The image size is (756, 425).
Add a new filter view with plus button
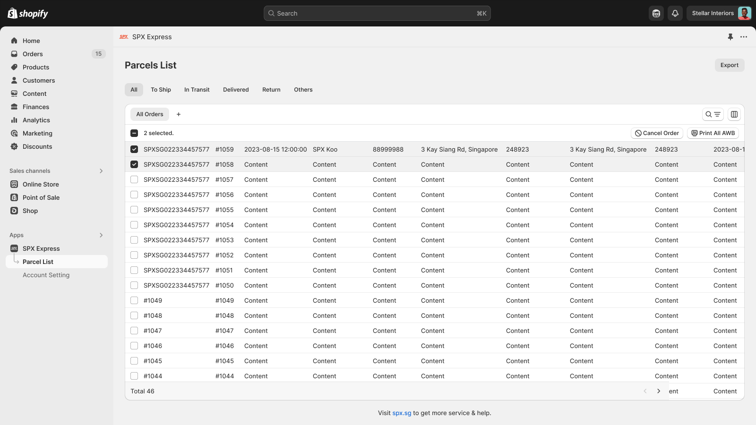tap(179, 114)
